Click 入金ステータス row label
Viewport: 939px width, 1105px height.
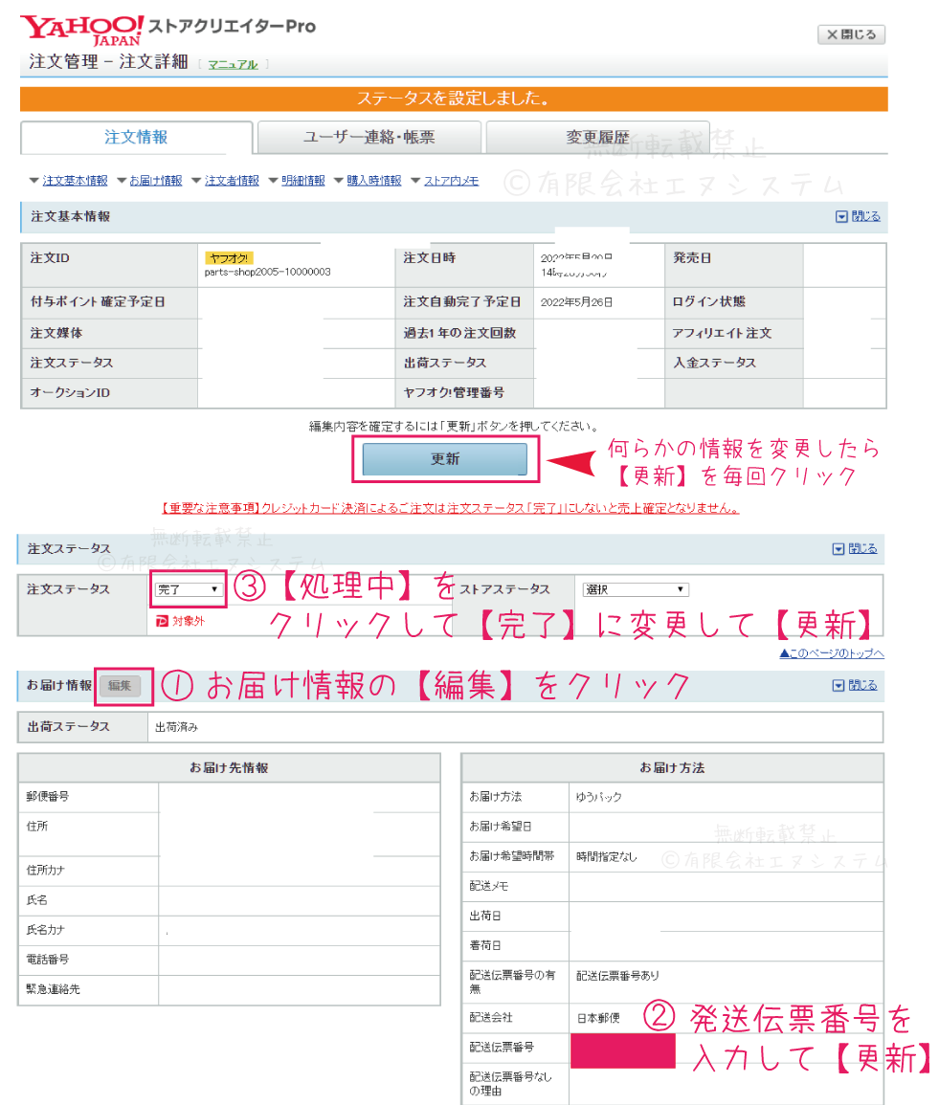click(713, 363)
